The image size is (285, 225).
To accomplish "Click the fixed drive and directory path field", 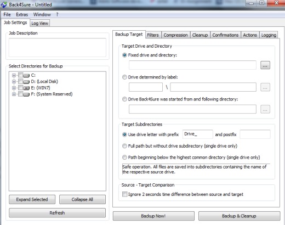I will click(192, 65).
